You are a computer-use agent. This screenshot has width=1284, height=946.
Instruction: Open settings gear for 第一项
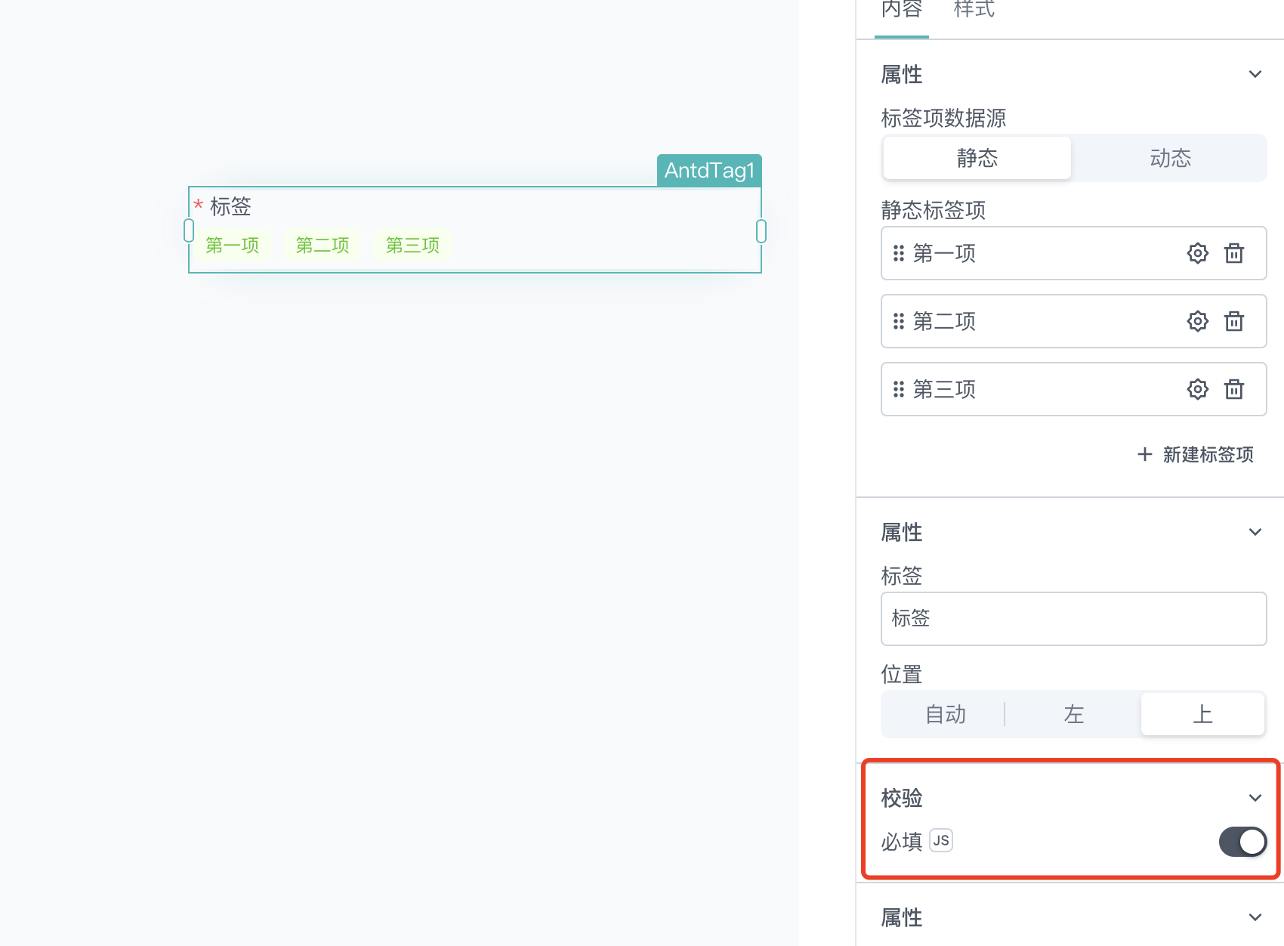(x=1197, y=253)
